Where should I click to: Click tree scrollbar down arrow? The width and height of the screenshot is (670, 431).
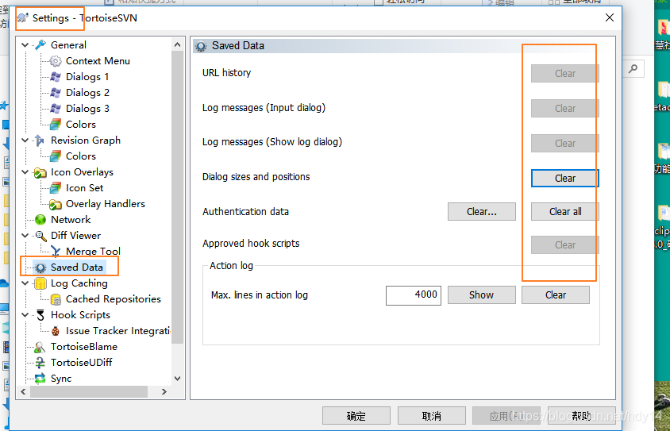pos(178,379)
